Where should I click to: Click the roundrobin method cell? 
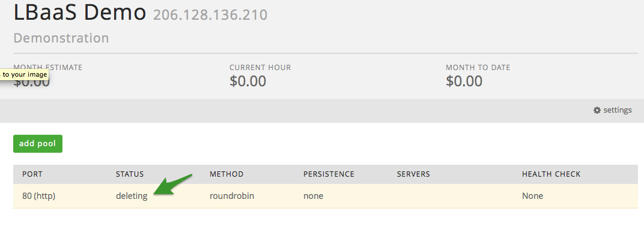[x=232, y=196]
